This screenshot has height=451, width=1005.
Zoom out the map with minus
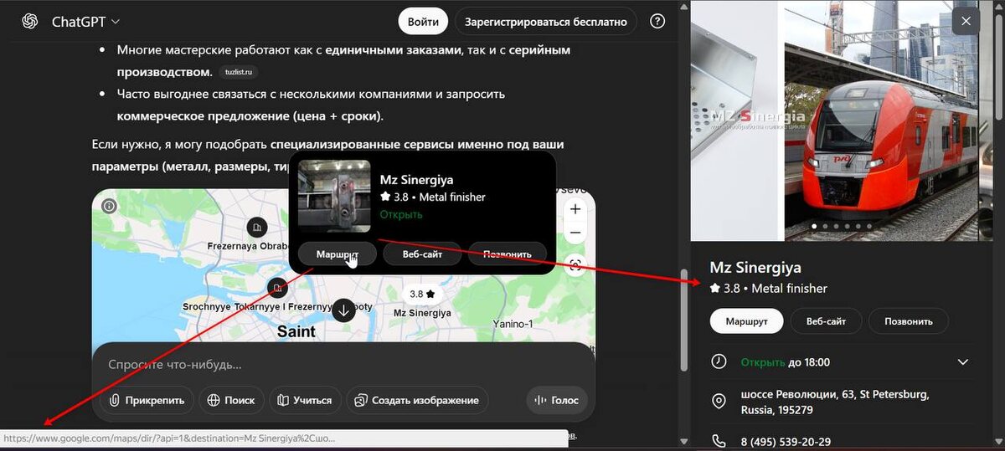click(575, 233)
